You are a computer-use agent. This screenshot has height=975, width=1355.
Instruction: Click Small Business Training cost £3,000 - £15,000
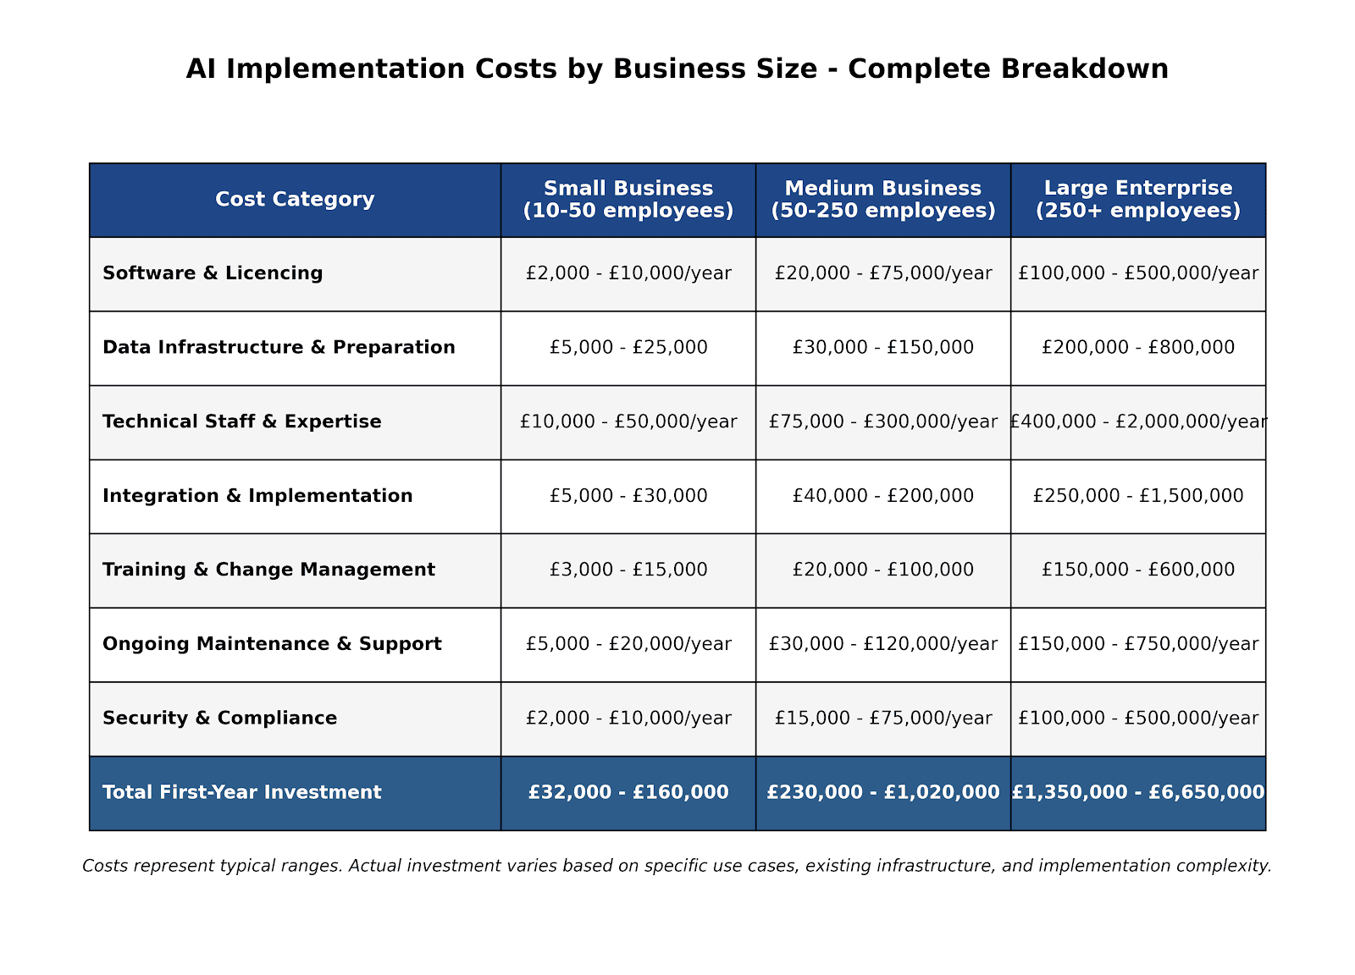(x=628, y=570)
